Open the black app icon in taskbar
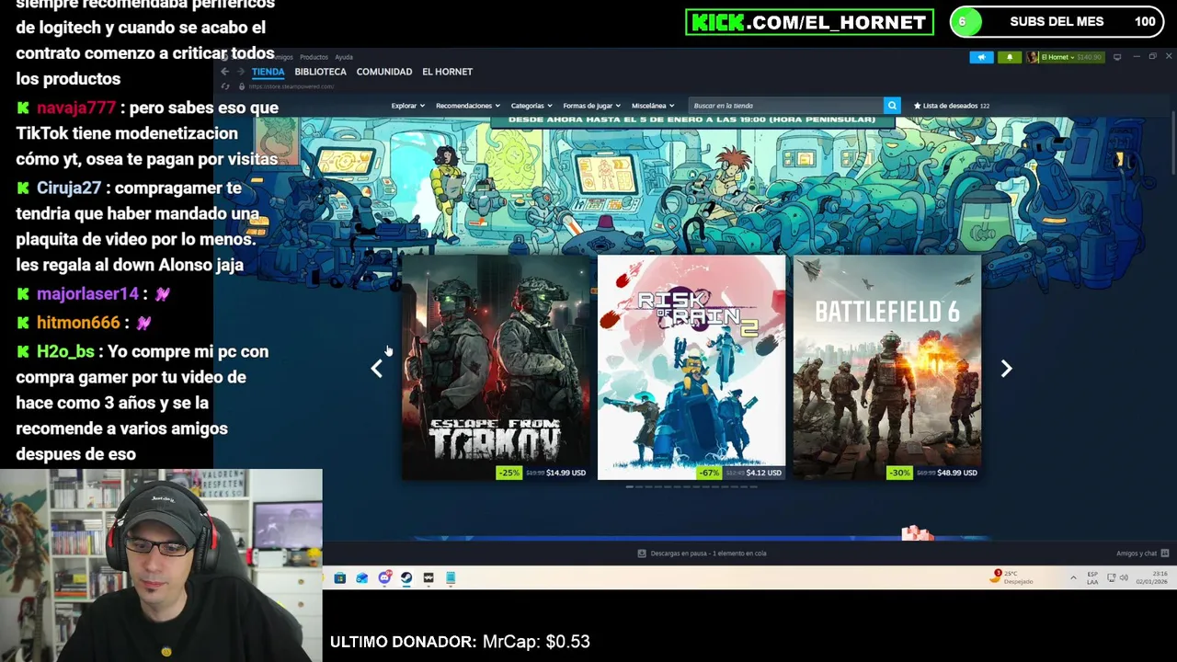The width and height of the screenshot is (1177, 662). click(429, 578)
